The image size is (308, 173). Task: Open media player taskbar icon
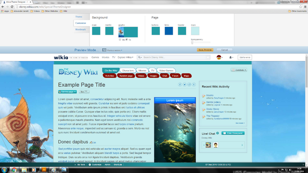tap(34, 170)
